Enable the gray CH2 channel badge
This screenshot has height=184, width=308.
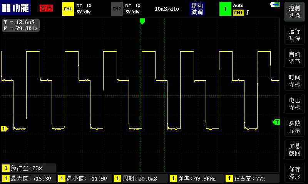(116, 8)
